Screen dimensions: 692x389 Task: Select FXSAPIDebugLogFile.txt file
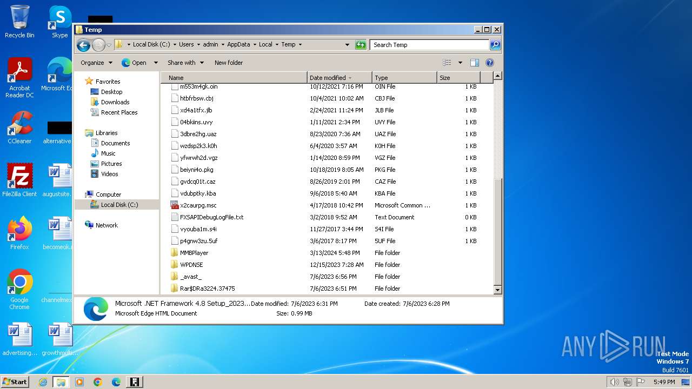(211, 217)
